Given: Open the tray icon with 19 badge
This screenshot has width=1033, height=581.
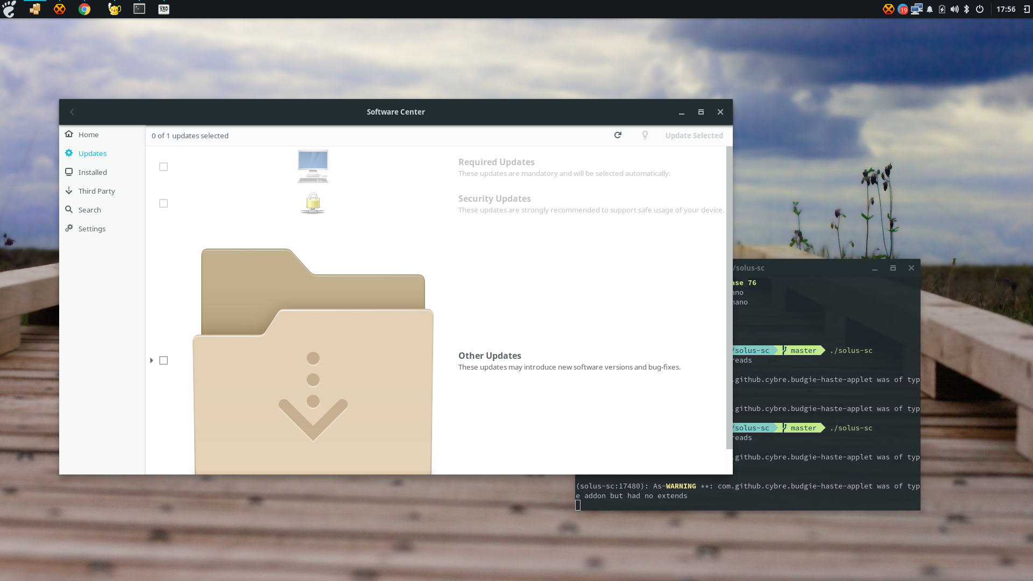Looking at the screenshot, I should (x=903, y=9).
